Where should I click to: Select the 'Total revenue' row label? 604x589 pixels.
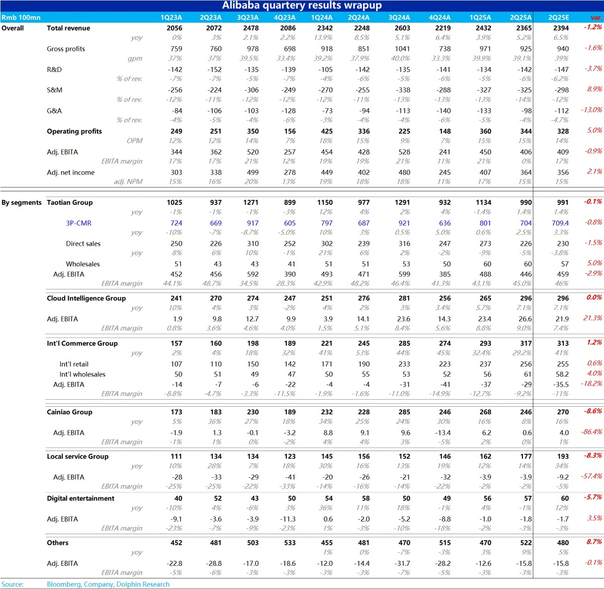(x=68, y=28)
